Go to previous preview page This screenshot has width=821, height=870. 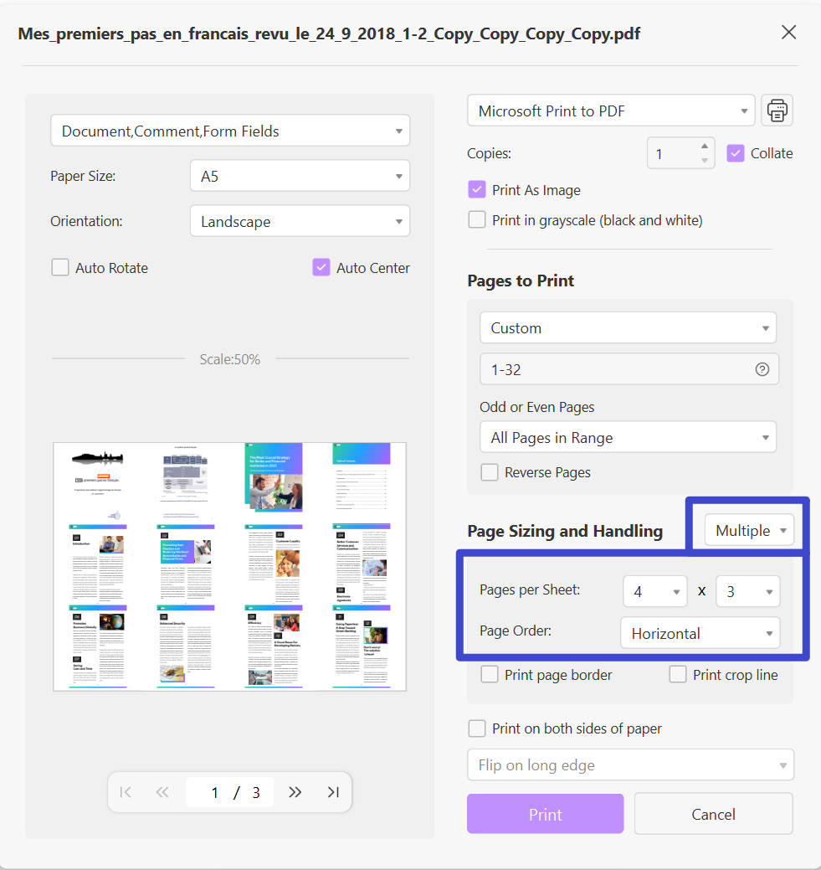(162, 792)
